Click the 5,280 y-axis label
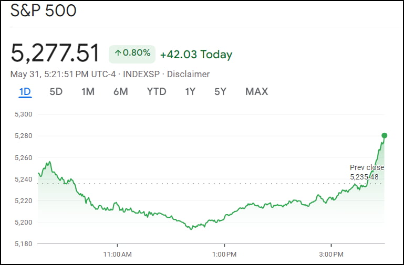 (24, 136)
